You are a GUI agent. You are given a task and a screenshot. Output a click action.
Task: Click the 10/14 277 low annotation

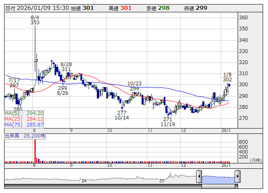click(x=122, y=115)
